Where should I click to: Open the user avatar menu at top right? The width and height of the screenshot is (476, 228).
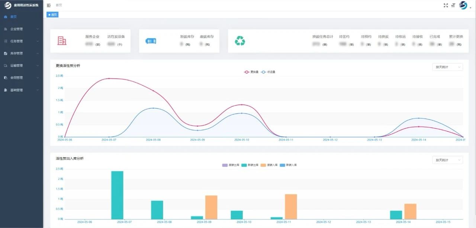(463, 5)
